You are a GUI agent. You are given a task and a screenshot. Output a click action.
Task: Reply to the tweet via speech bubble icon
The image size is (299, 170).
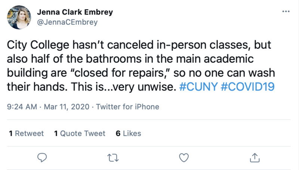pyautogui.click(x=43, y=157)
